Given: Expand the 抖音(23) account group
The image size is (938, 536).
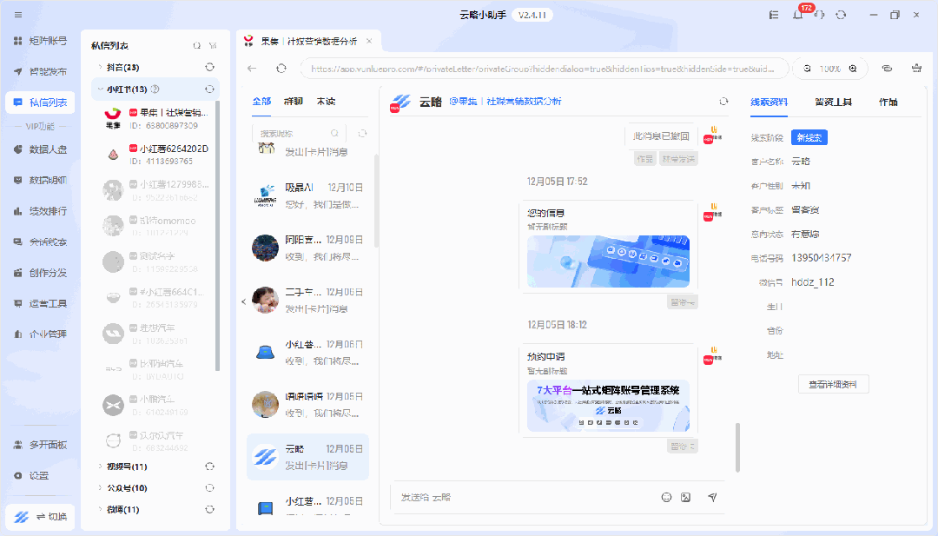Looking at the screenshot, I should [99, 67].
